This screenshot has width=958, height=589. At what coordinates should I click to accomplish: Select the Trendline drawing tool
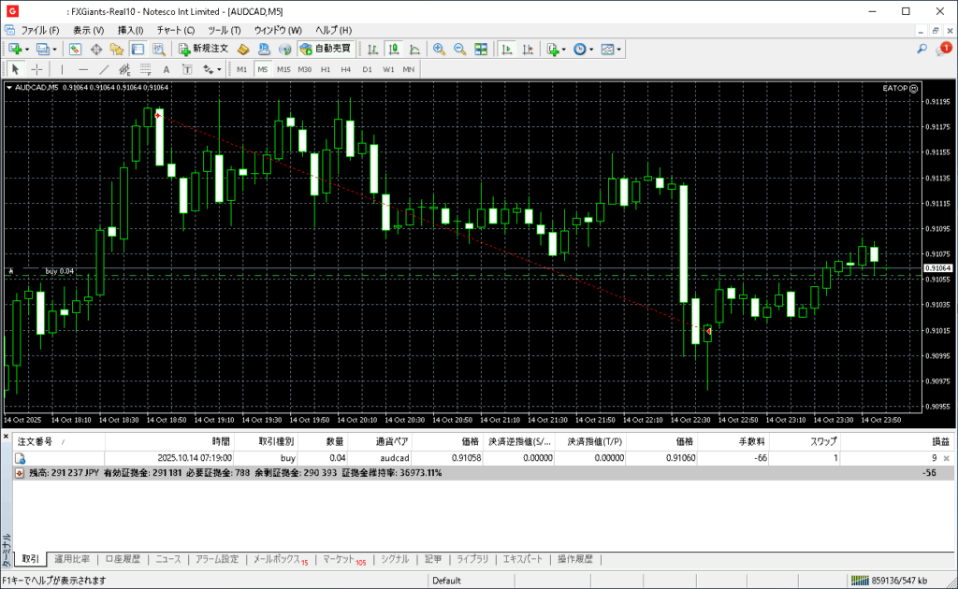(104, 69)
